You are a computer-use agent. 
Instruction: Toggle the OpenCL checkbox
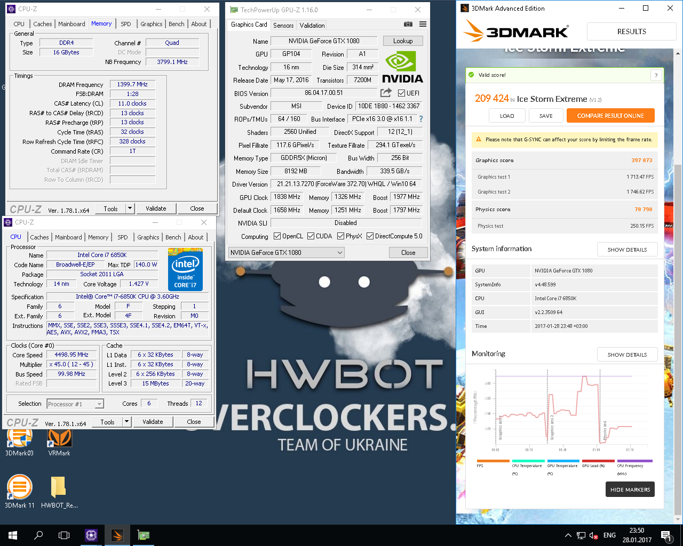coord(277,236)
